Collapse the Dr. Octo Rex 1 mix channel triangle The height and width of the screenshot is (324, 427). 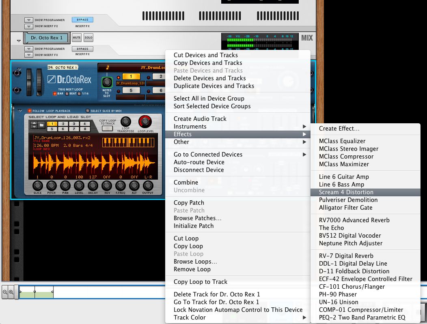19,41
